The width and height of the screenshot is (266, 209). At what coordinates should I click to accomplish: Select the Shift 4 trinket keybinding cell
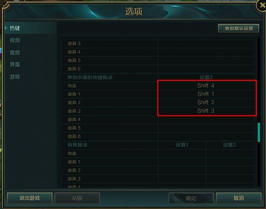pyautogui.click(x=206, y=85)
